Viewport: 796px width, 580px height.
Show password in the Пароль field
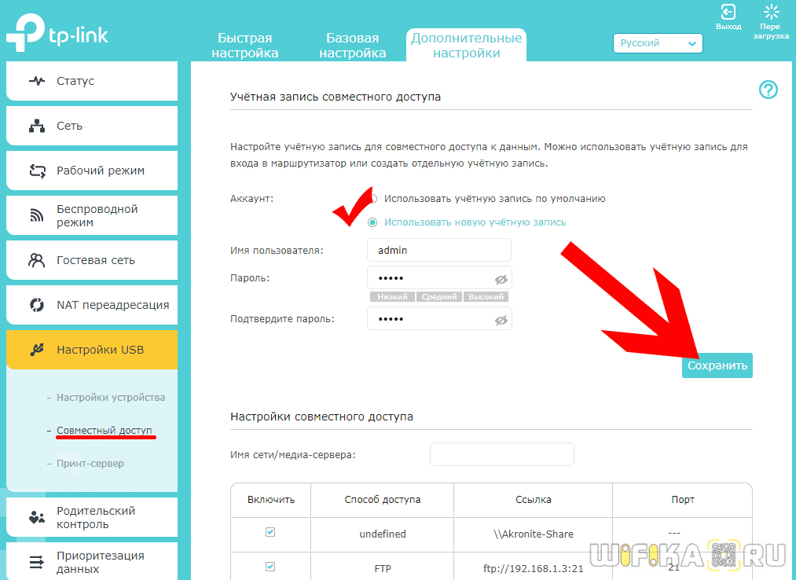tap(501, 279)
